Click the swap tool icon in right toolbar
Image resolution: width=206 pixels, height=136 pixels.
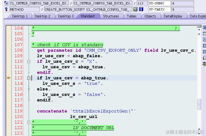coord(204,40)
